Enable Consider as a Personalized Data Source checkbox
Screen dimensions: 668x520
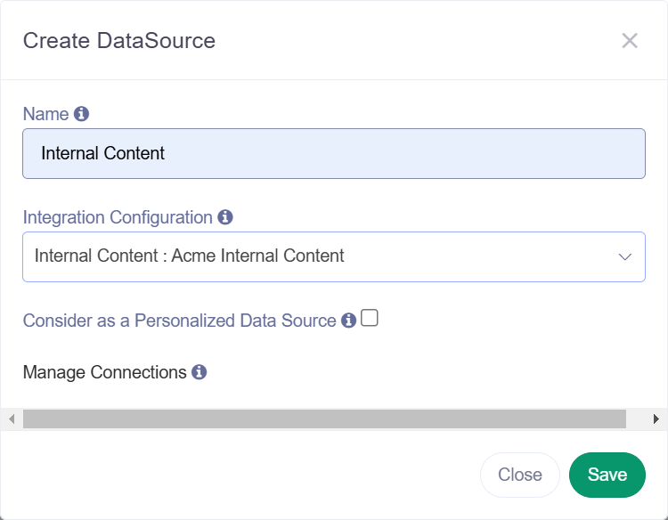(x=370, y=318)
